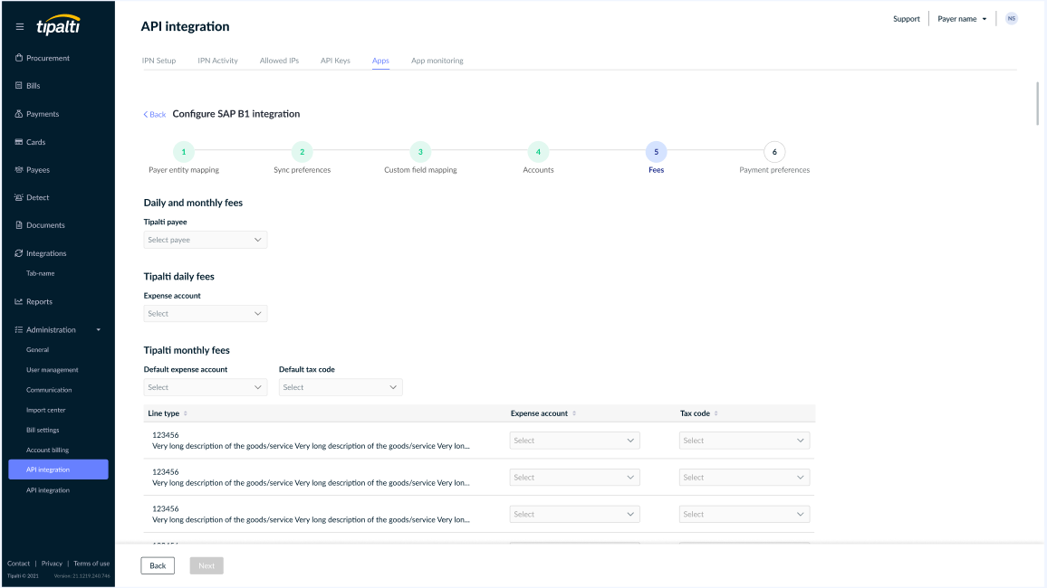The width and height of the screenshot is (1047, 588).
Task: Sort the table by Line type
Action: pos(186,413)
